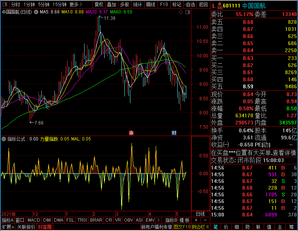Switch indicator to OBV
298x231 pixels.
129,220
